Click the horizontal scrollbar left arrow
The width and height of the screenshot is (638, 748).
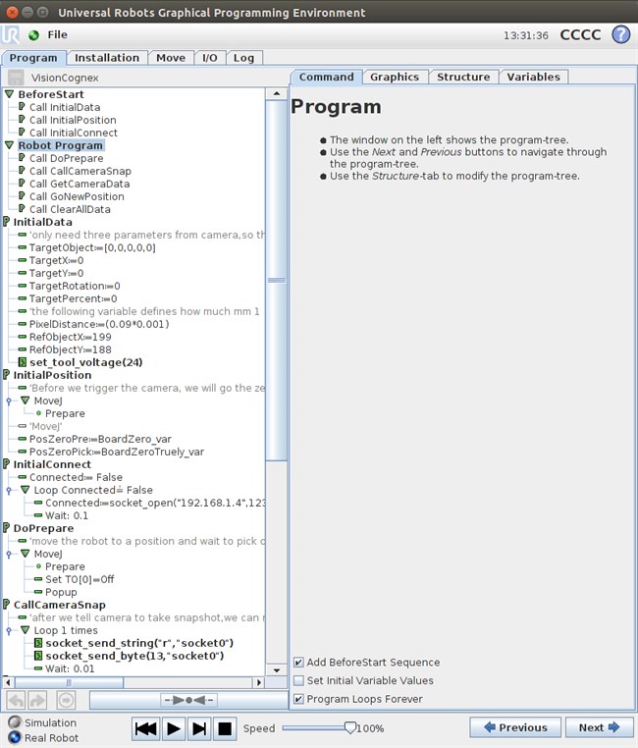tap(9, 682)
